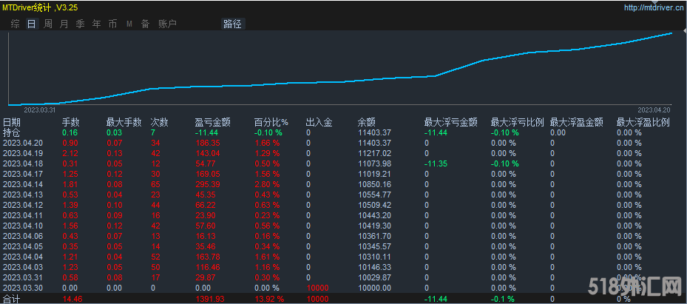Select the 2023.04.14 row date
Image resolution: width=687 pixels, height=304 pixels.
click(x=23, y=183)
